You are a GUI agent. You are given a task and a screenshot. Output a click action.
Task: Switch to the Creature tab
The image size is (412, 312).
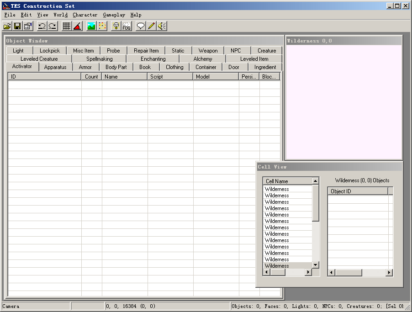tap(267, 50)
